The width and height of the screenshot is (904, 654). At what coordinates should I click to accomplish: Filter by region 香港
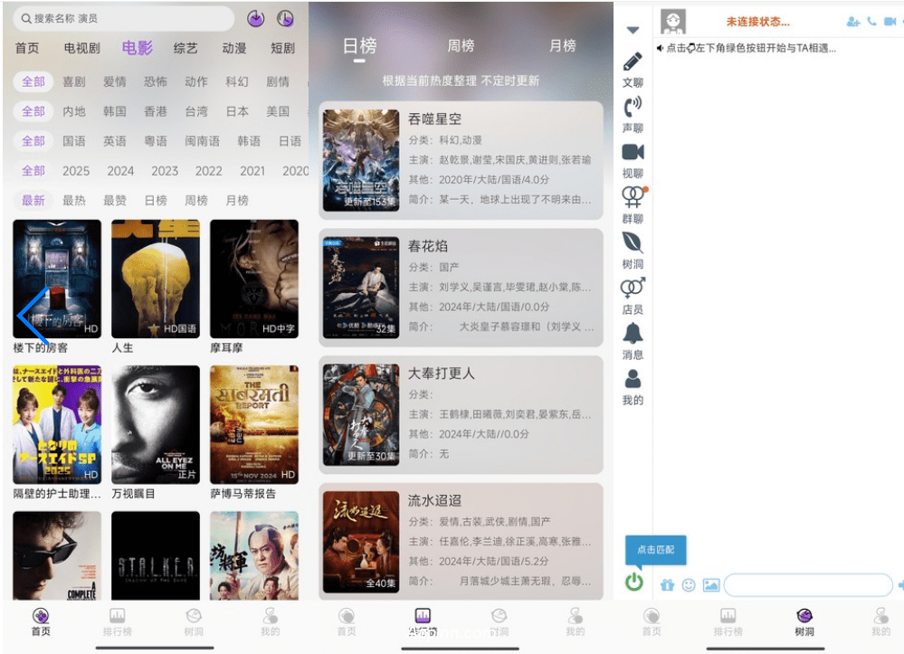[x=155, y=111]
